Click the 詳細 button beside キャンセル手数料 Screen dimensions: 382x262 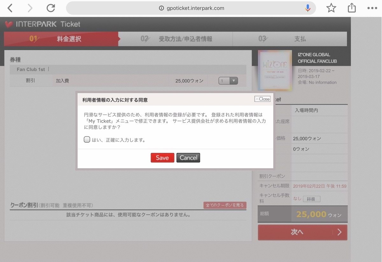coord(312,199)
